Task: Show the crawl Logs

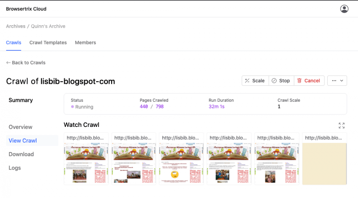Action: [15, 168]
